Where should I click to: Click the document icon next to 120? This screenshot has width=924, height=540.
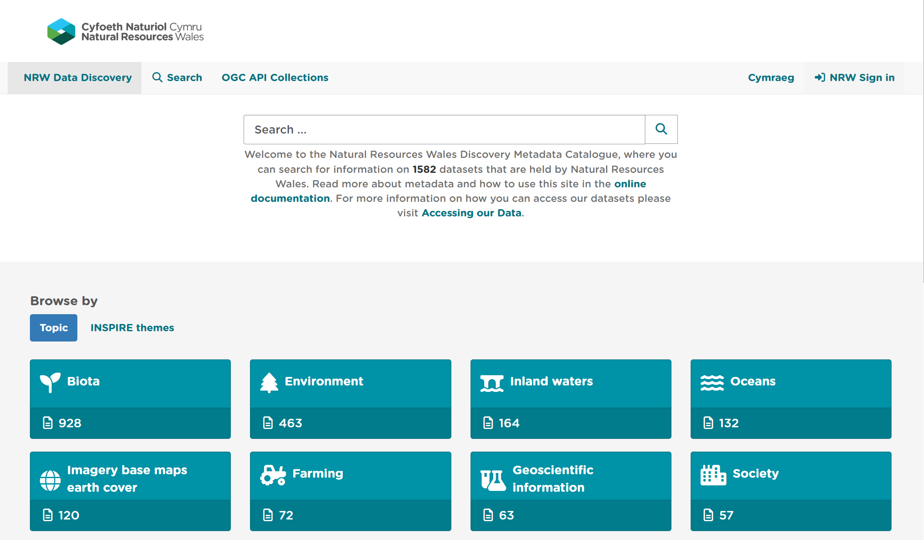click(48, 515)
